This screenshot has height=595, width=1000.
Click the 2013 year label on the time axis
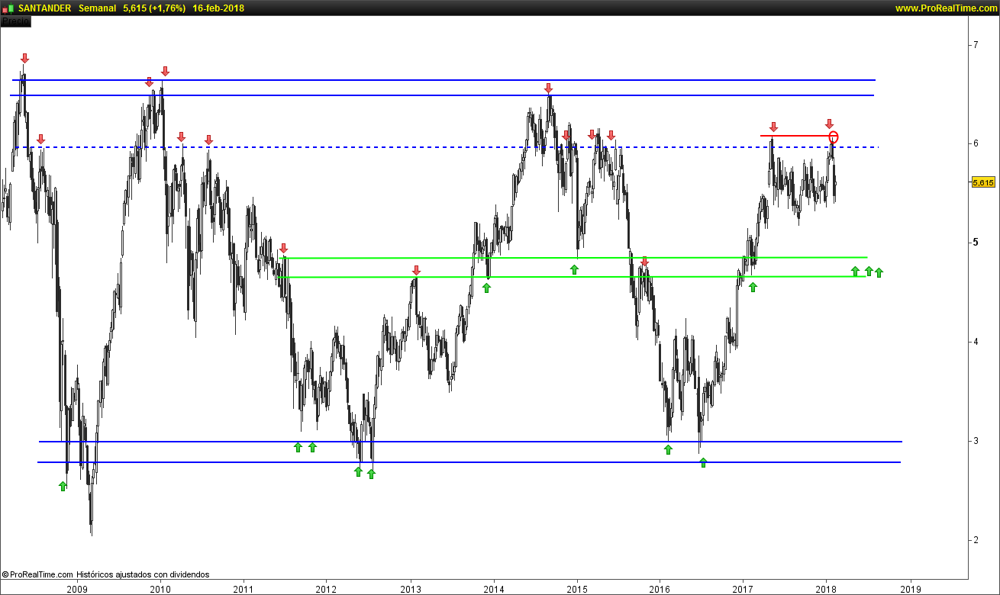tap(411, 589)
